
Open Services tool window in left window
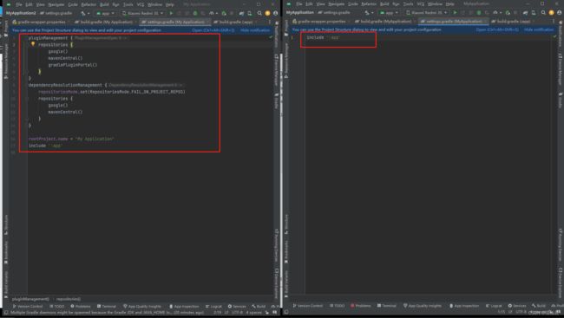pos(237,307)
